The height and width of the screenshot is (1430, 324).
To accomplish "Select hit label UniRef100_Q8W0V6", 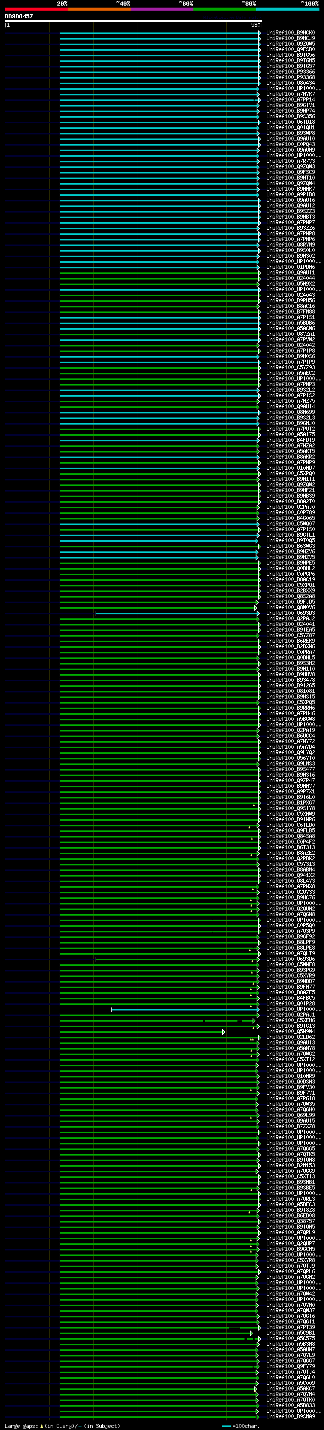I will point(291,607).
